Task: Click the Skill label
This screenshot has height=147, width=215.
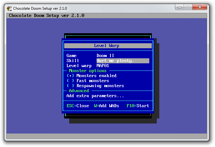Action: click(73, 61)
